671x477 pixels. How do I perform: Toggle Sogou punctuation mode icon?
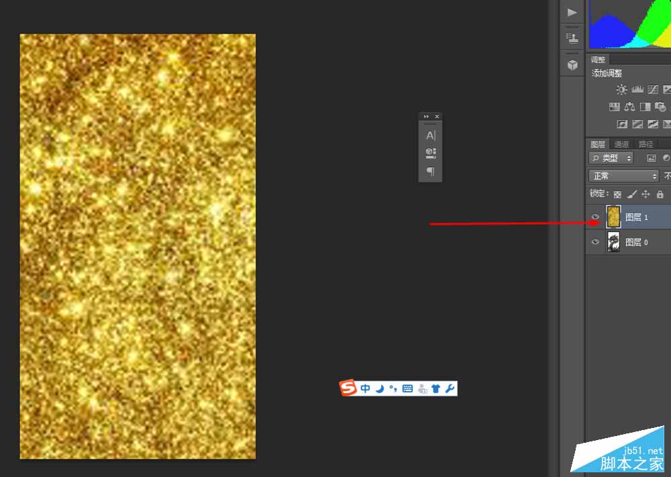[x=393, y=388]
